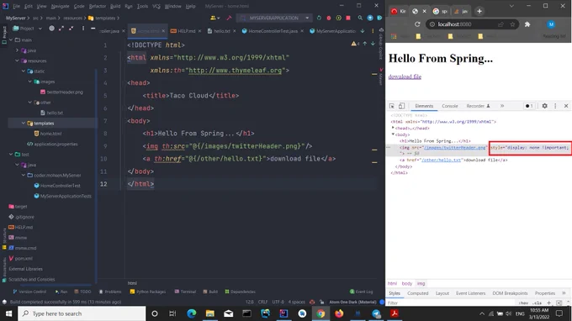Open the File menu in IntelliJ

17,6
